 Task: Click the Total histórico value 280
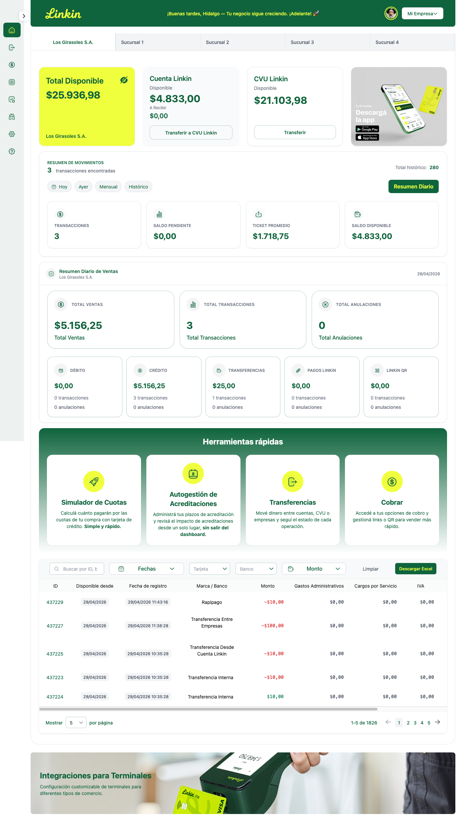[x=434, y=167]
